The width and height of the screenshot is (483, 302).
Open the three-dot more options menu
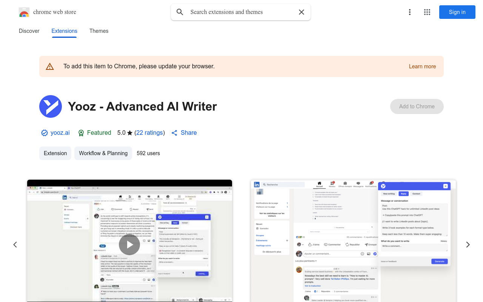click(x=410, y=12)
